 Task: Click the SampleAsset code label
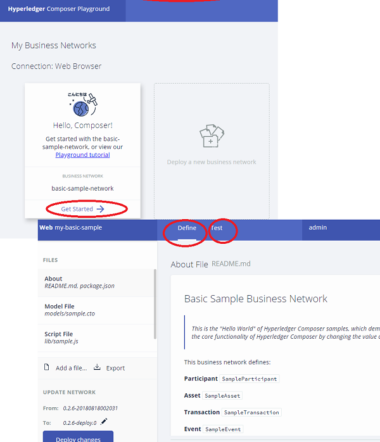222,396
